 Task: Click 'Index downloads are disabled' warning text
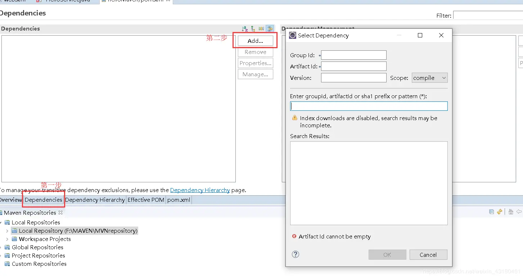(x=369, y=122)
